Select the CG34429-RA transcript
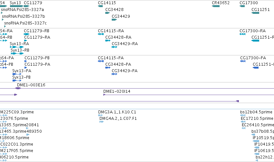The image size is (274, 162). tap(114, 47)
